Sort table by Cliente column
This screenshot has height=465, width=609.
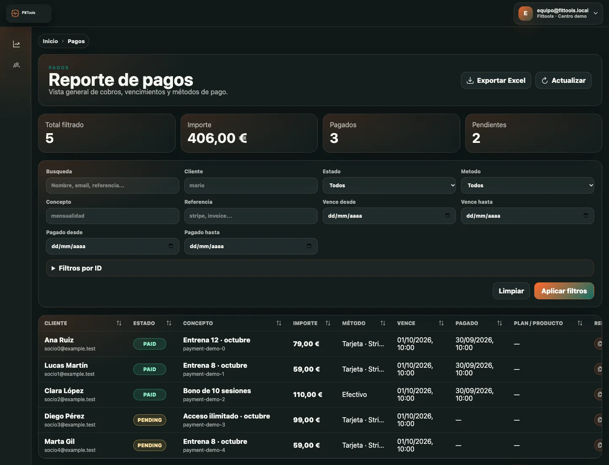[119, 323]
